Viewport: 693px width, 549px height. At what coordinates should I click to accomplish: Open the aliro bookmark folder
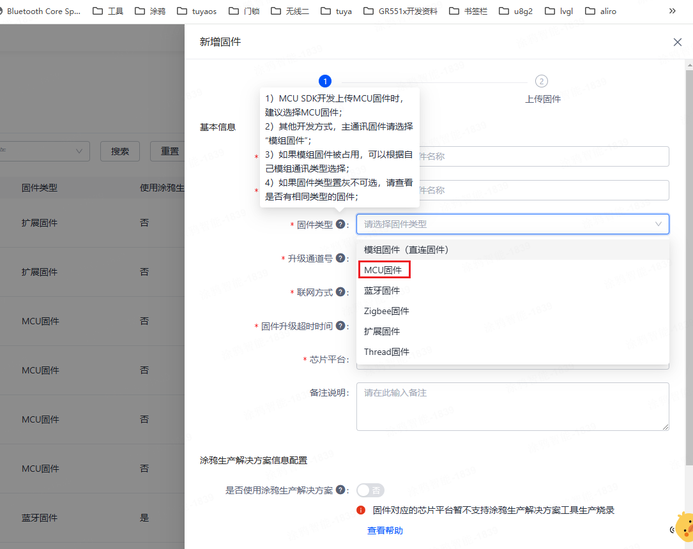pos(600,11)
